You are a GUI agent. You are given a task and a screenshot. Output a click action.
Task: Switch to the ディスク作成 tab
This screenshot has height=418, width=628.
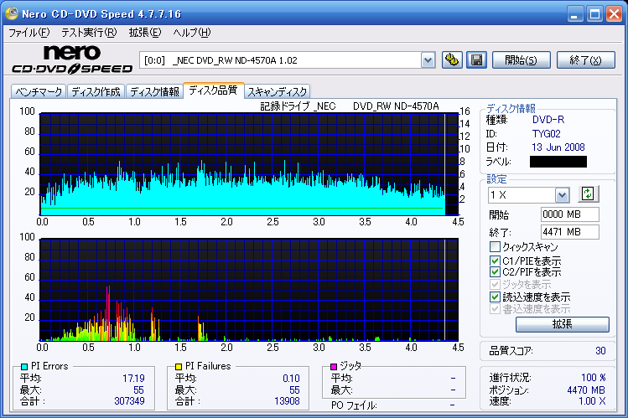[x=96, y=92]
